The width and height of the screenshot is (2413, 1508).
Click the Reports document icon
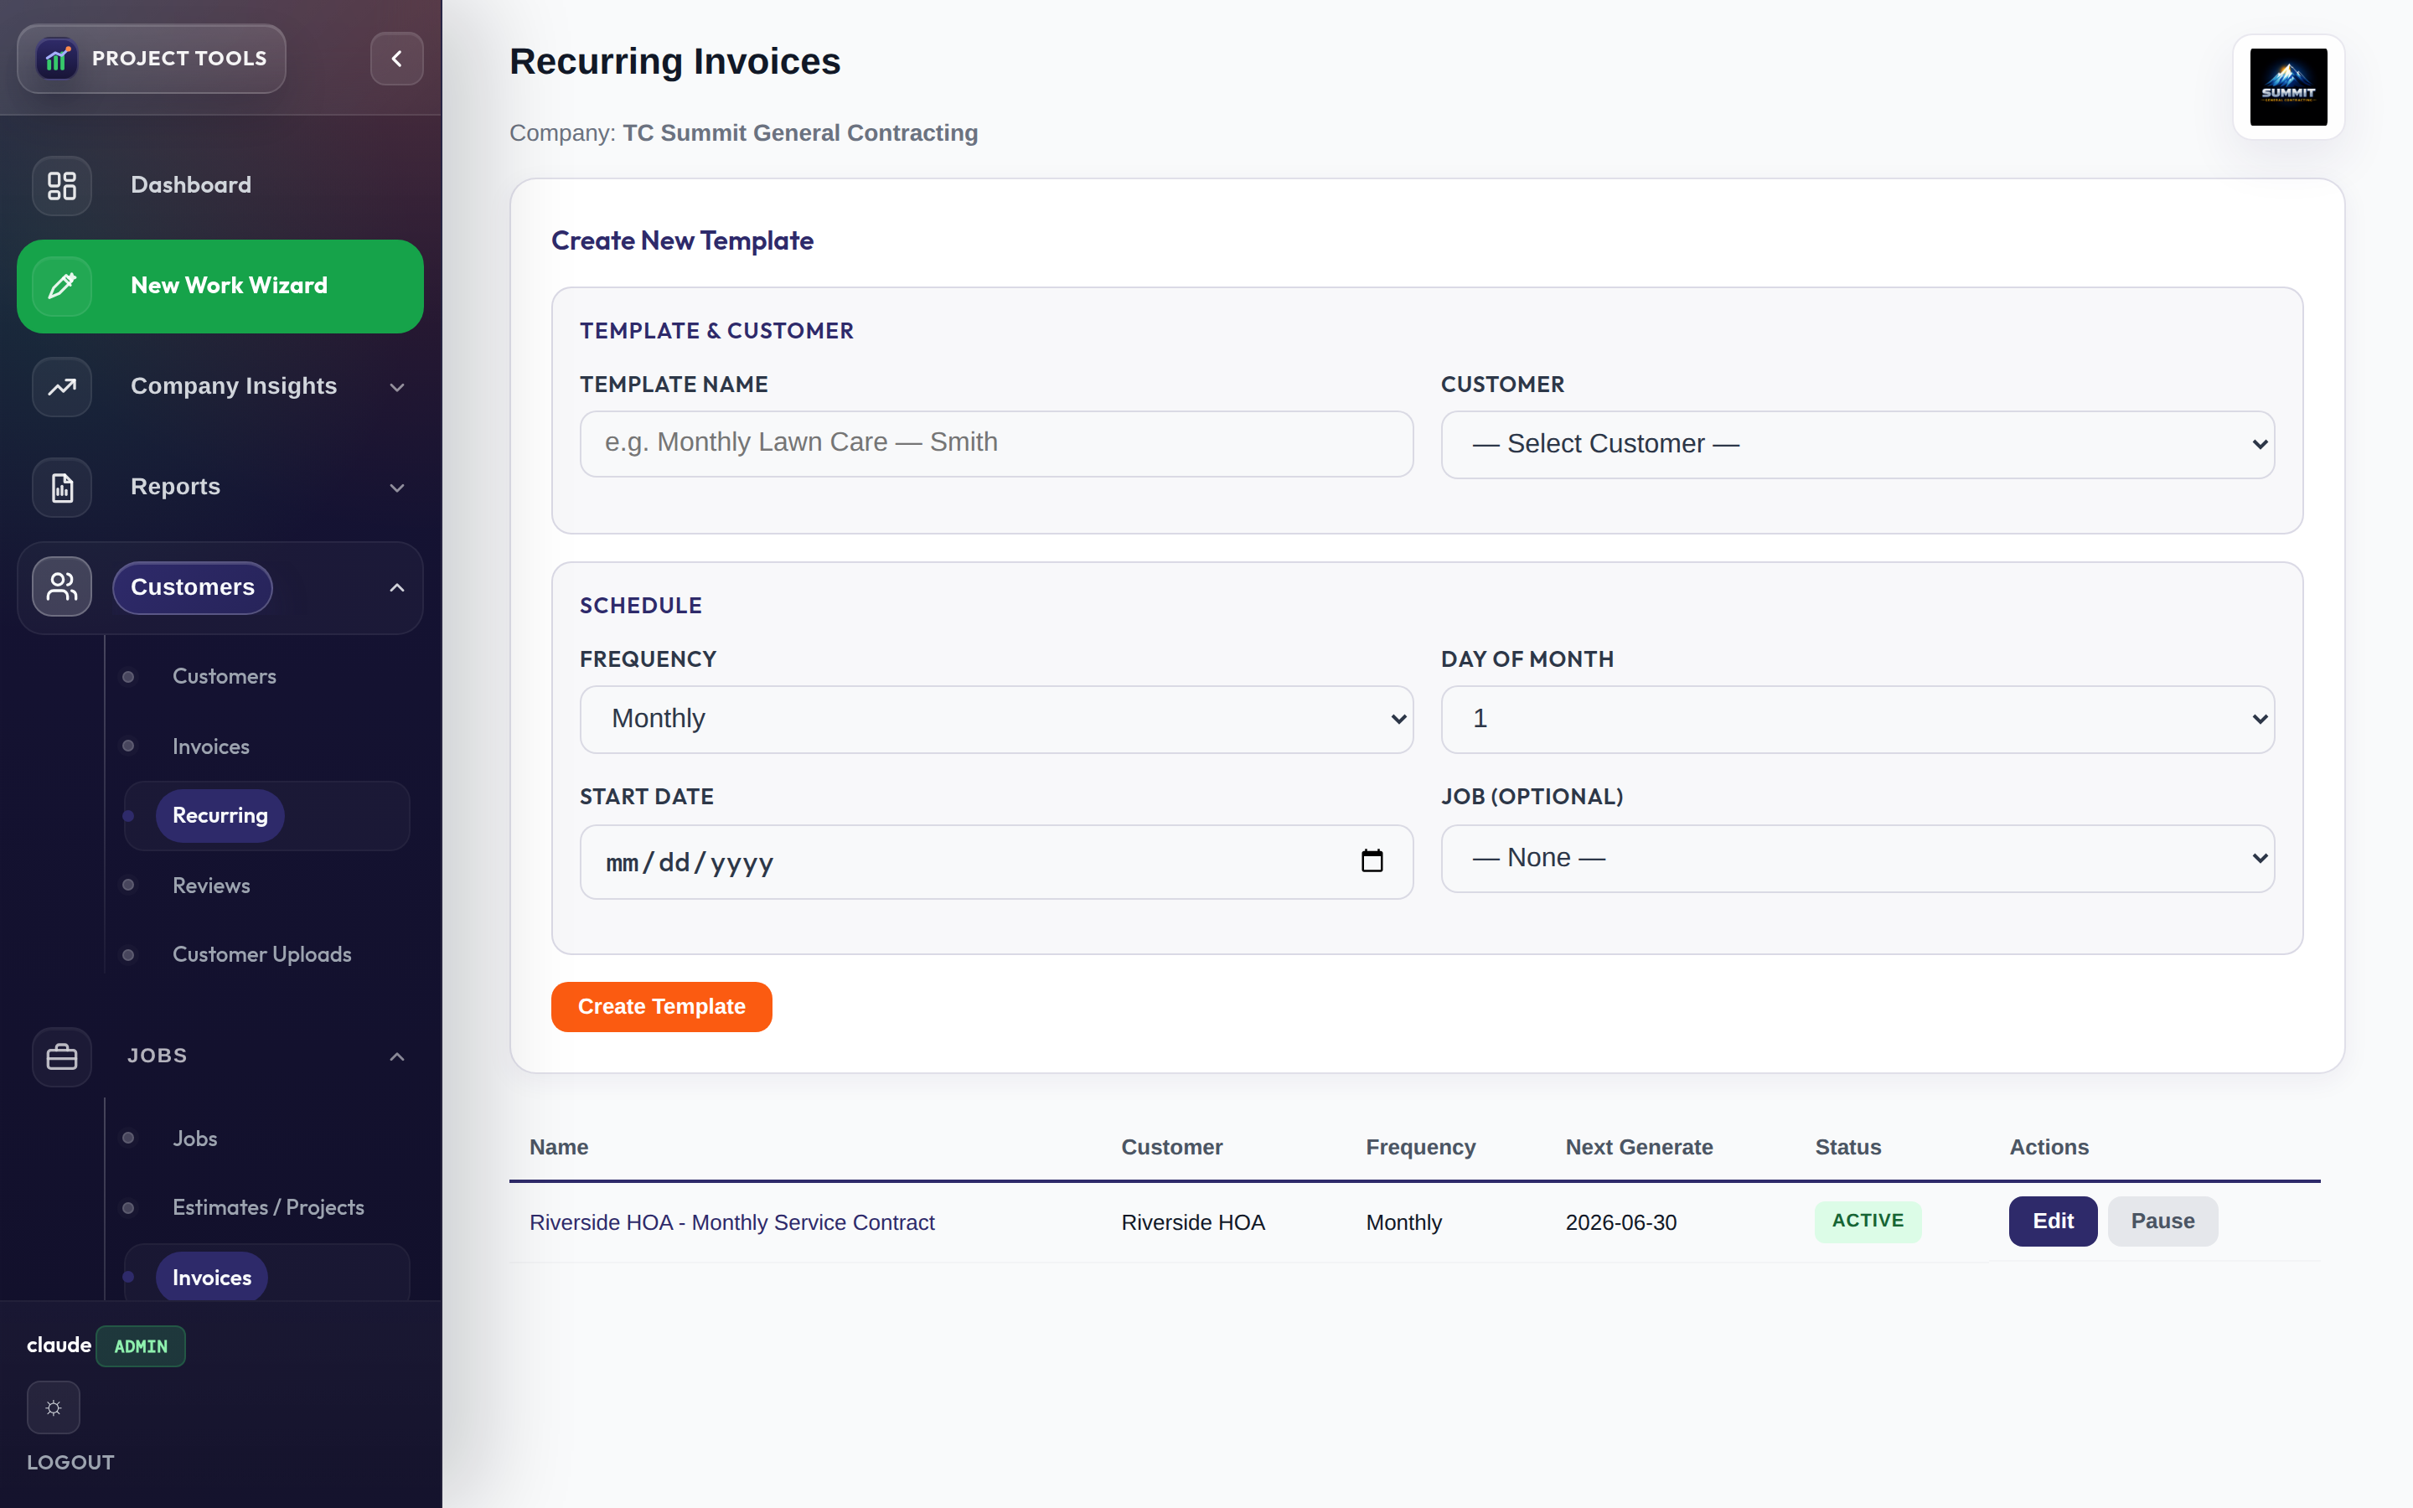[62, 488]
